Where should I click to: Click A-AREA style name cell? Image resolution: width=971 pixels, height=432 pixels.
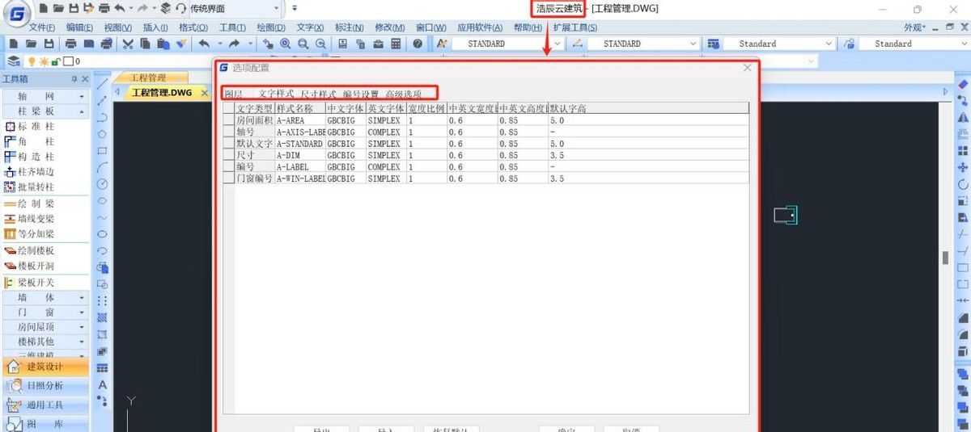tap(300, 120)
